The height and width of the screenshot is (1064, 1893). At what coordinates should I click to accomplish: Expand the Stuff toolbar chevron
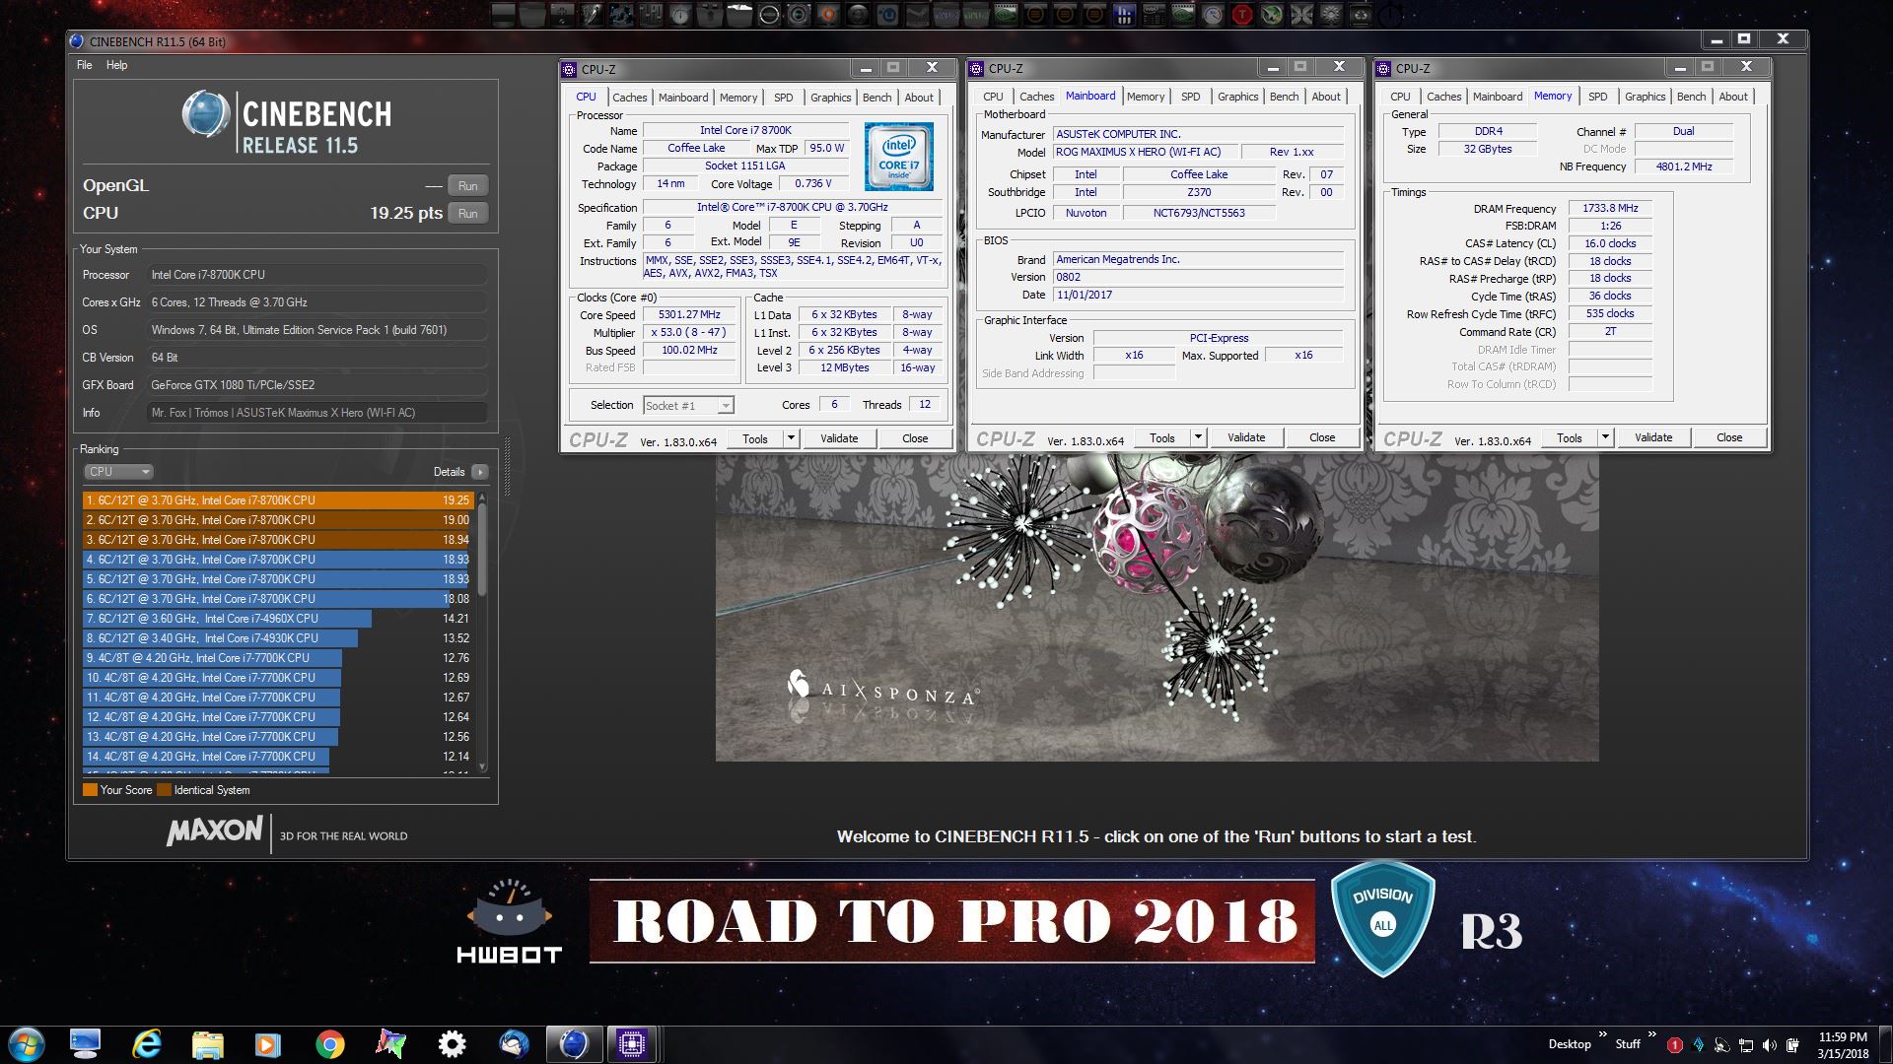point(1652,1035)
